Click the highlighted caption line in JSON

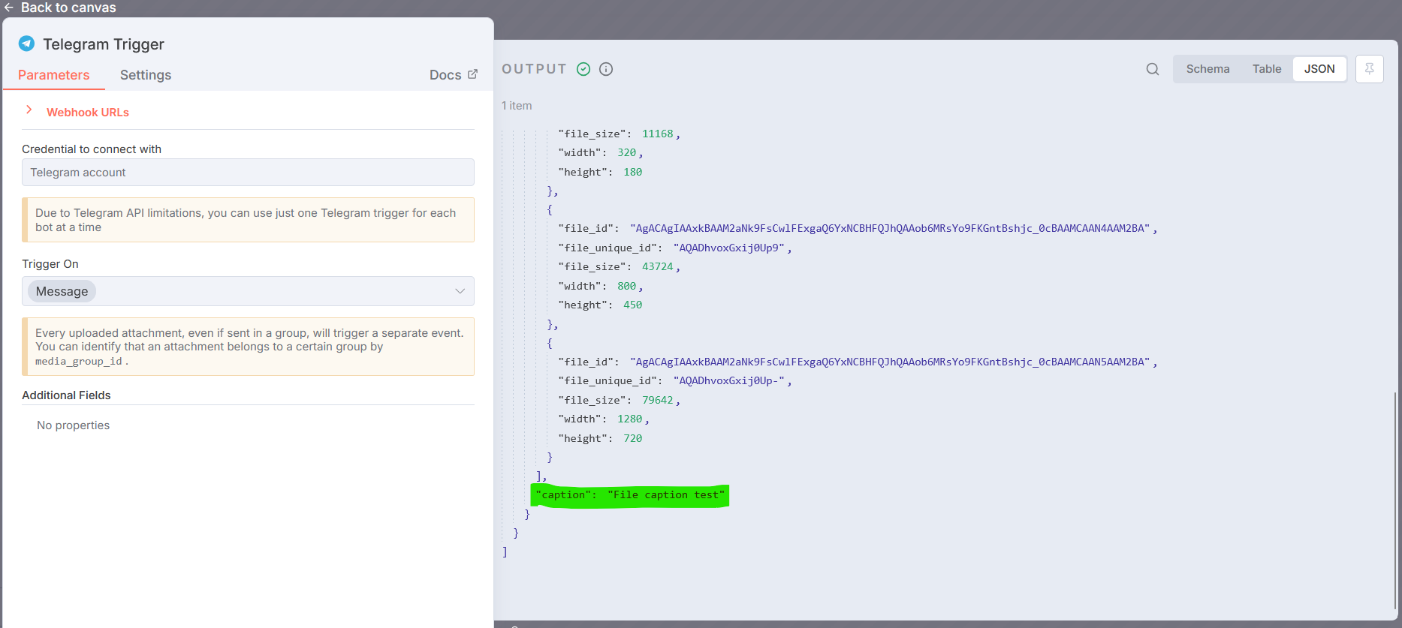(x=629, y=495)
